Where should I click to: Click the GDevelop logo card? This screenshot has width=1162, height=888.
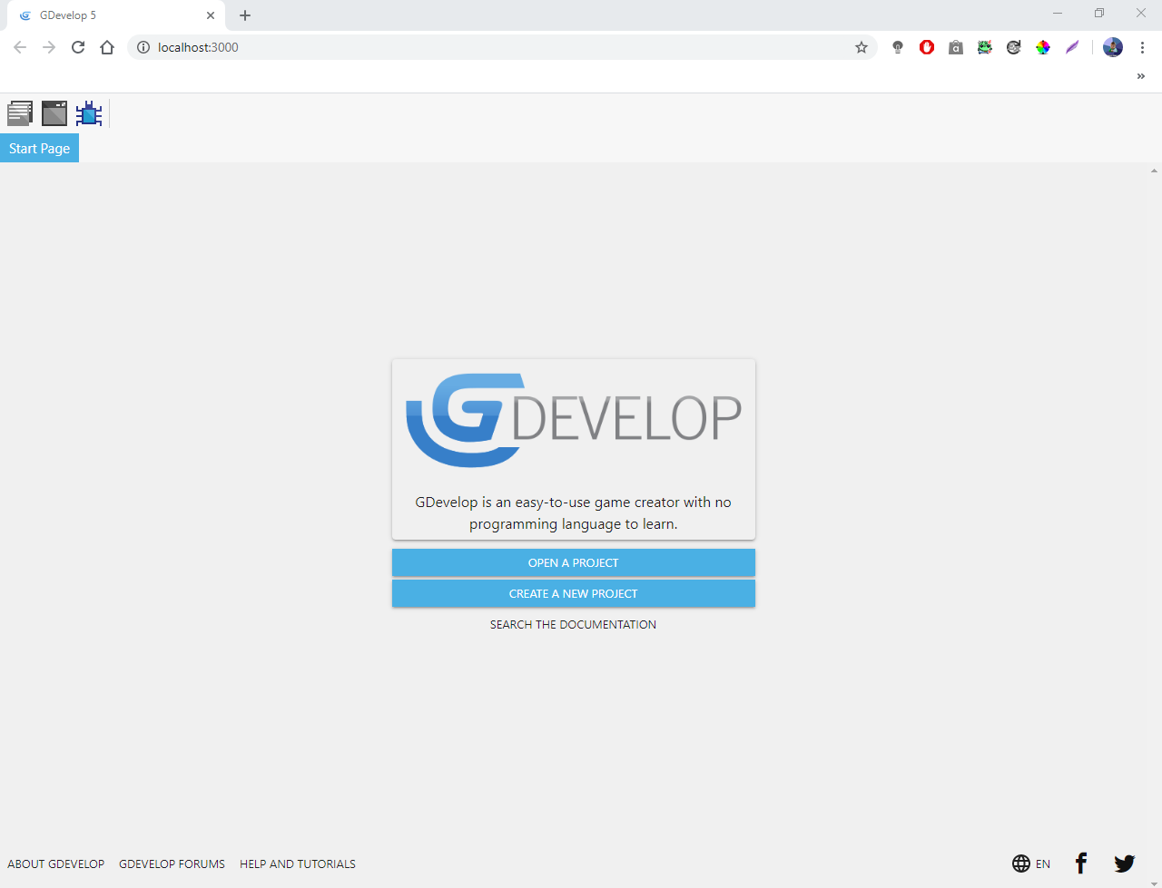pos(573,449)
